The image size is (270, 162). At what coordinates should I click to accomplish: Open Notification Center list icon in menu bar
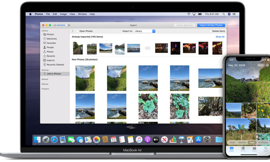234,14
